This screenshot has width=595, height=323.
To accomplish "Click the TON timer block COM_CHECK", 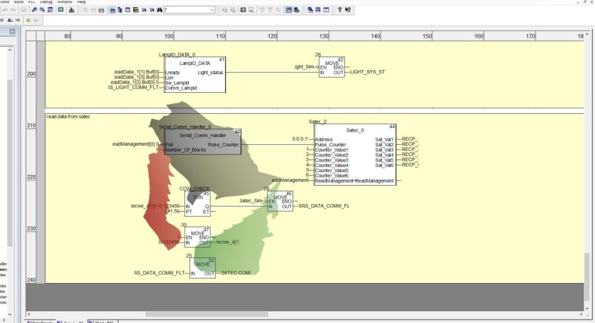I will tap(198, 203).
